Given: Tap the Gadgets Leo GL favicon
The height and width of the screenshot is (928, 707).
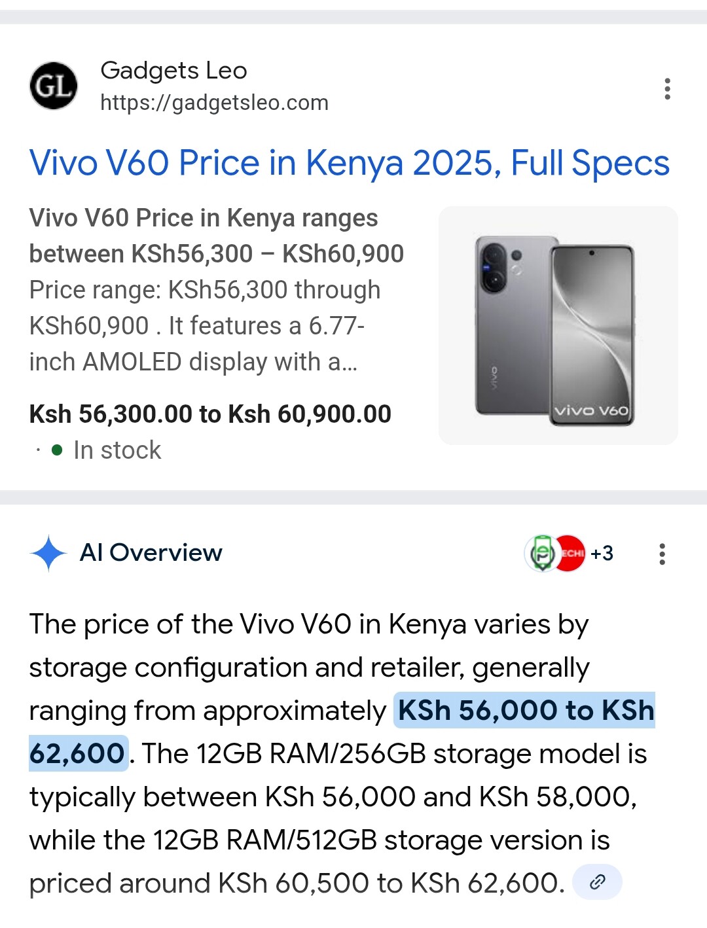Looking at the screenshot, I should point(54,86).
